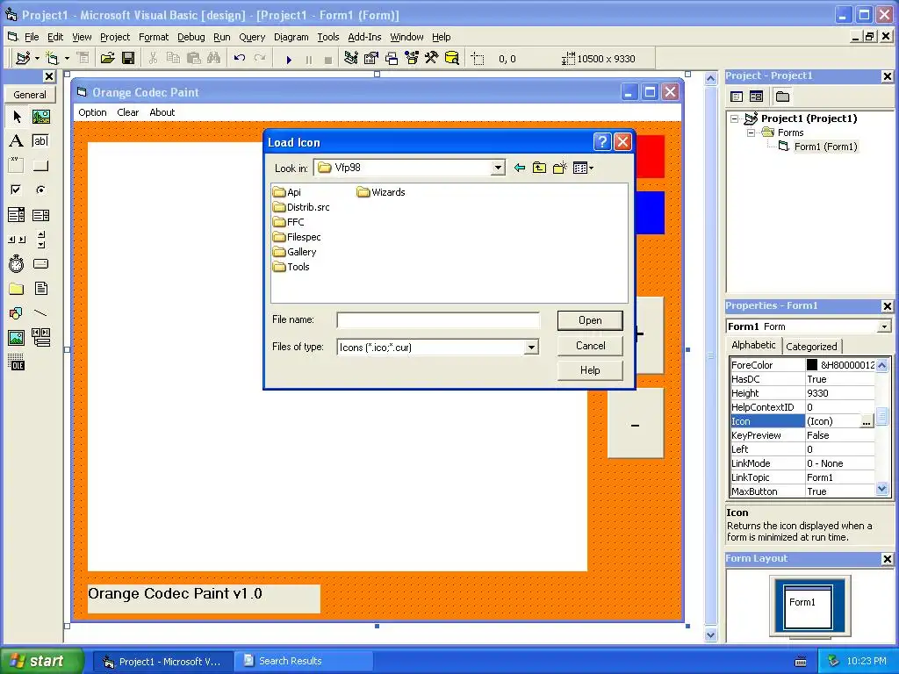Image resolution: width=899 pixels, height=674 pixels.
Task: Click the General toolbox tab button
Action: click(30, 95)
